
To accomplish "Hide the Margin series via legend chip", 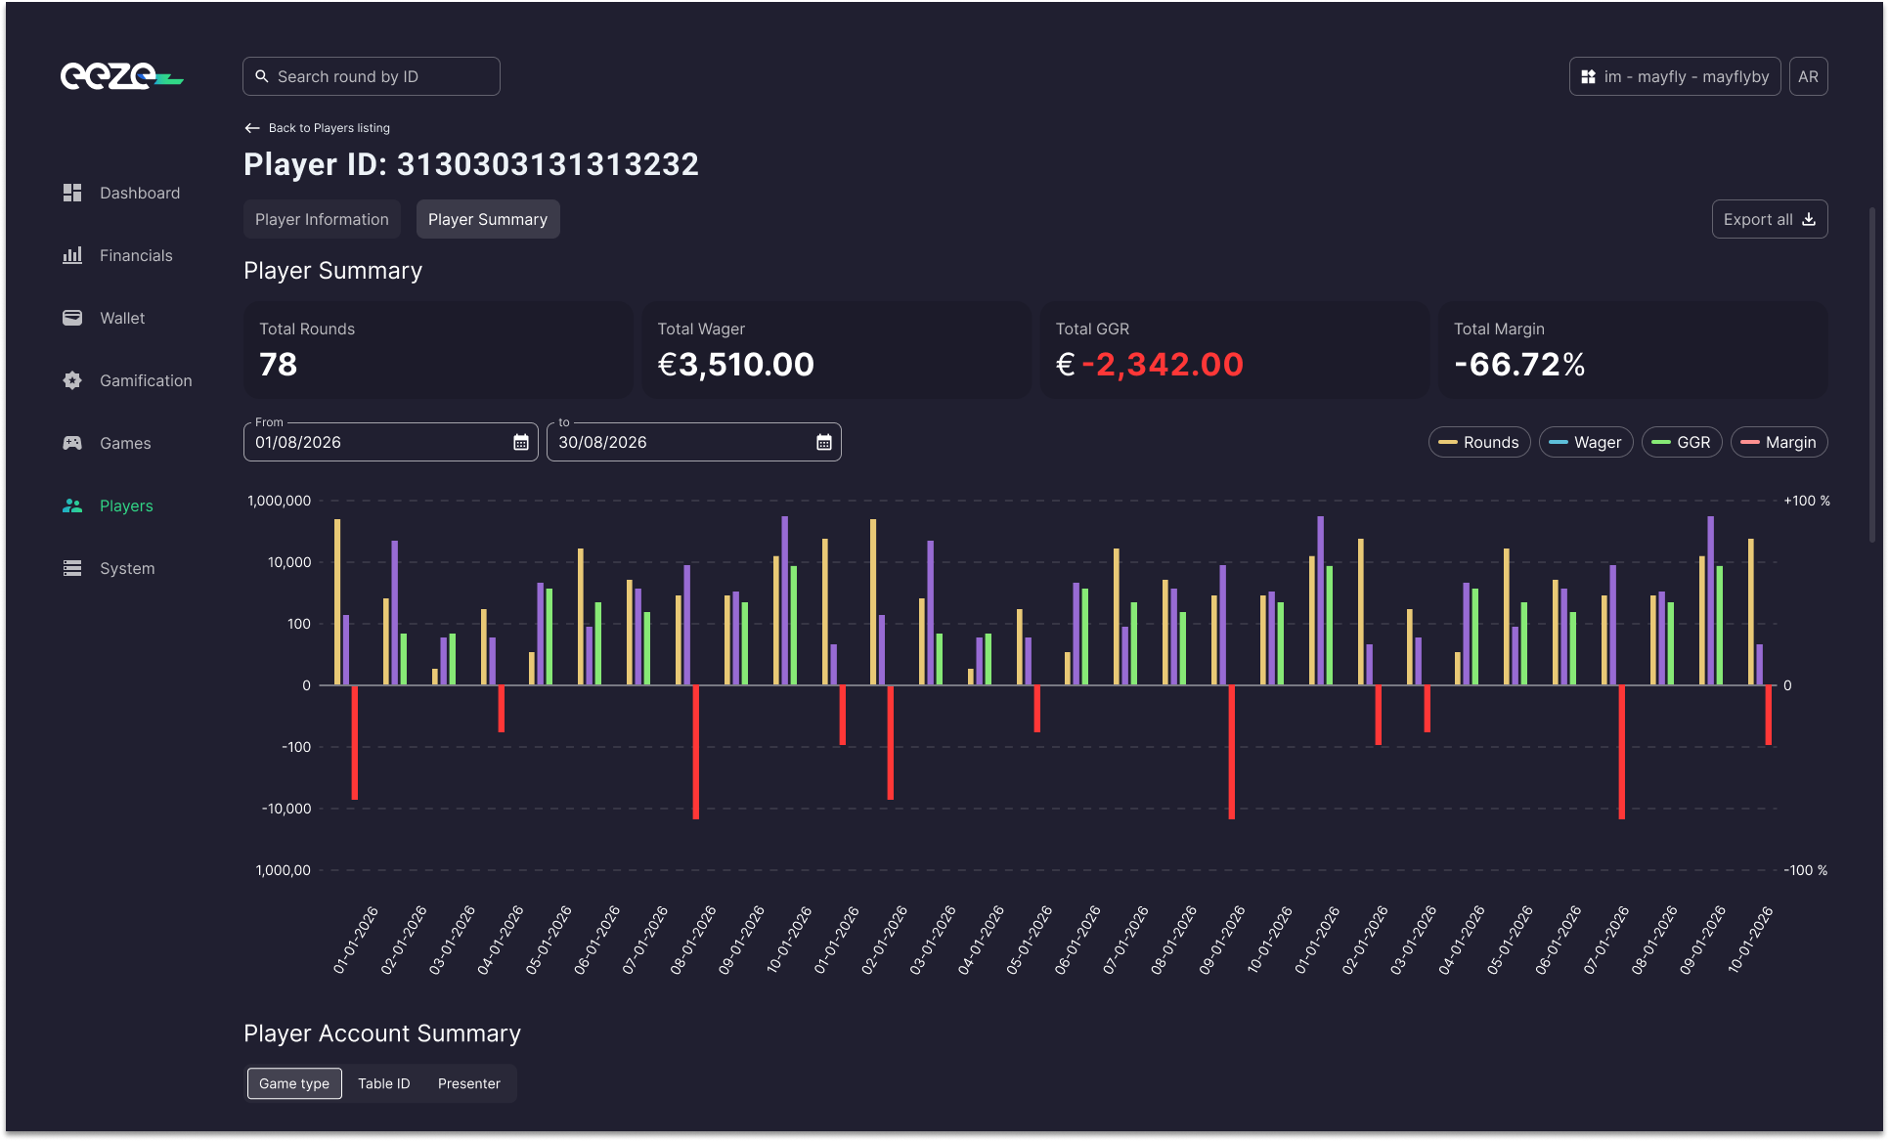I will pos(1779,442).
